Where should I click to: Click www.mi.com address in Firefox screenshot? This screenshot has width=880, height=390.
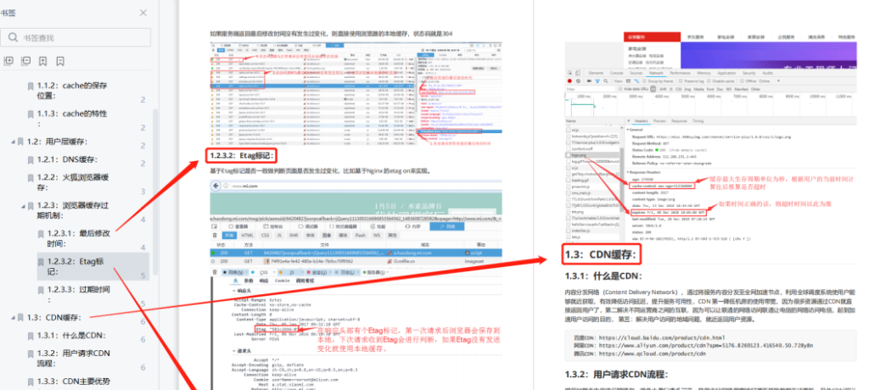(x=244, y=186)
